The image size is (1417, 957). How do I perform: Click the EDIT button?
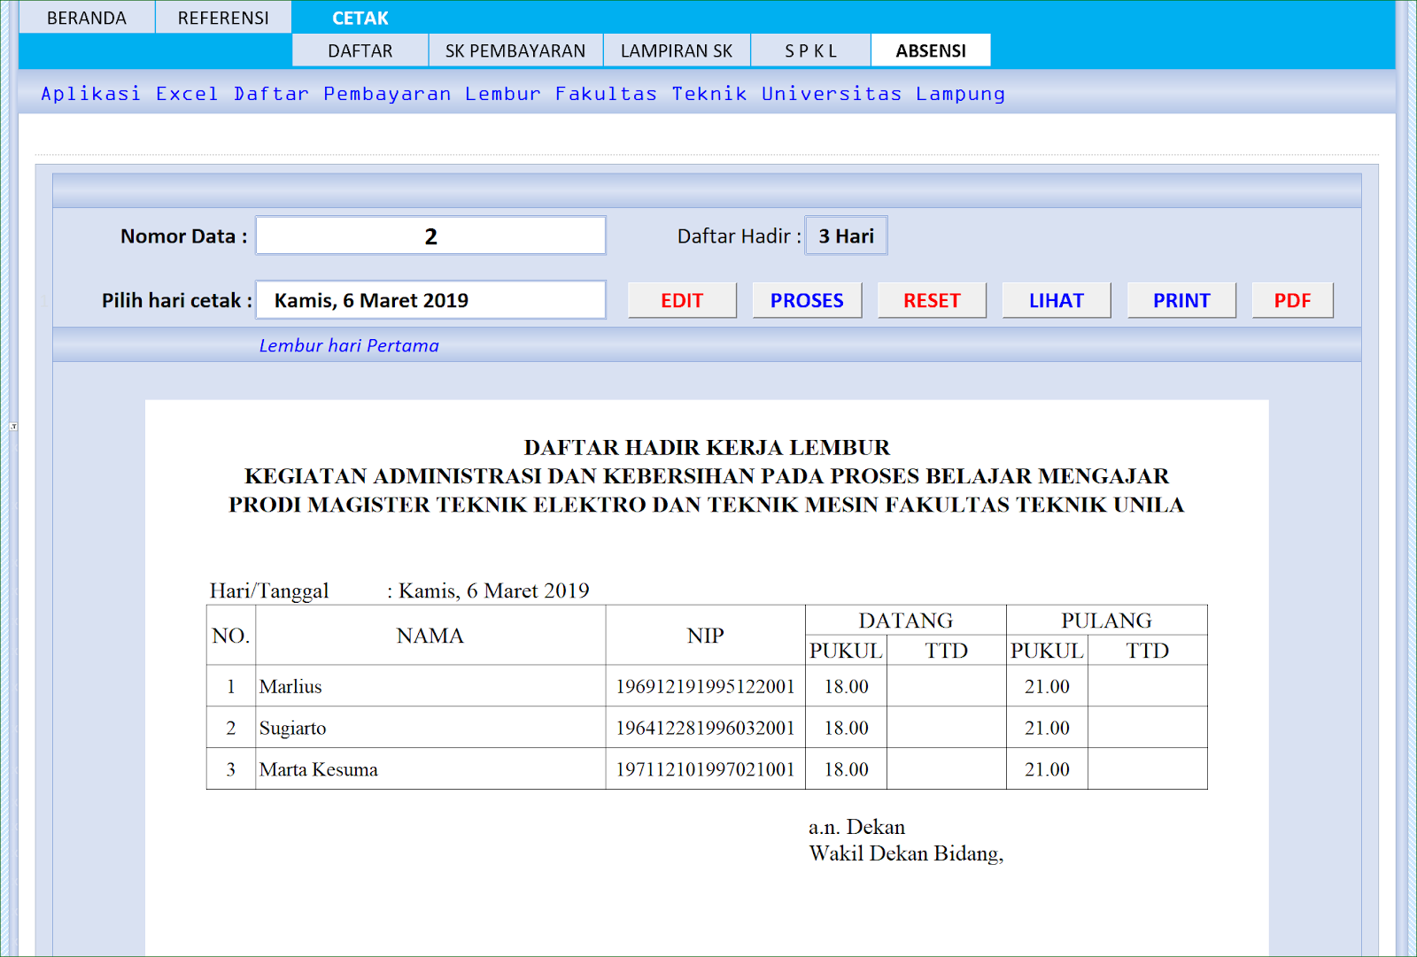681,300
